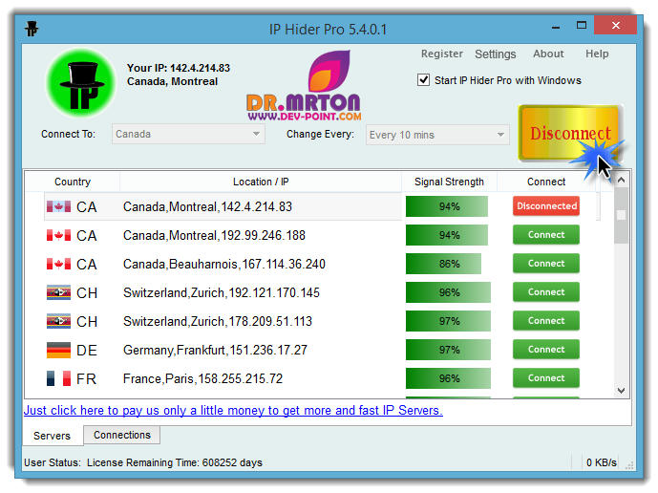Screen dimensions: 658x493
Task: Click the 97% signal bar for Frankfurt
Action: click(448, 350)
